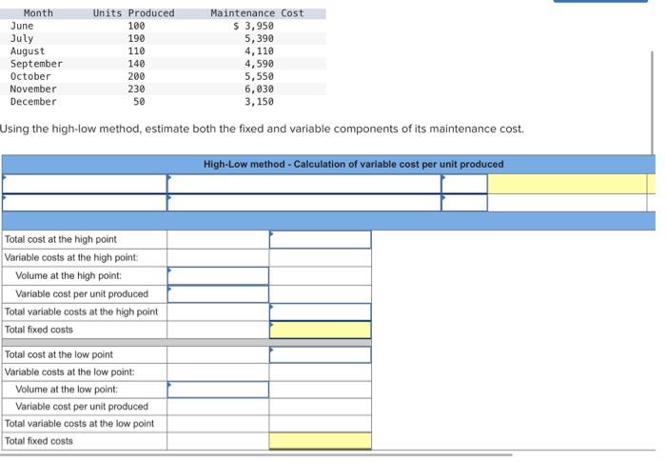Click 'Variable costs at the high point:' label
Viewport: 666px width, 462px height.
pyautogui.click(x=71, y=258)
